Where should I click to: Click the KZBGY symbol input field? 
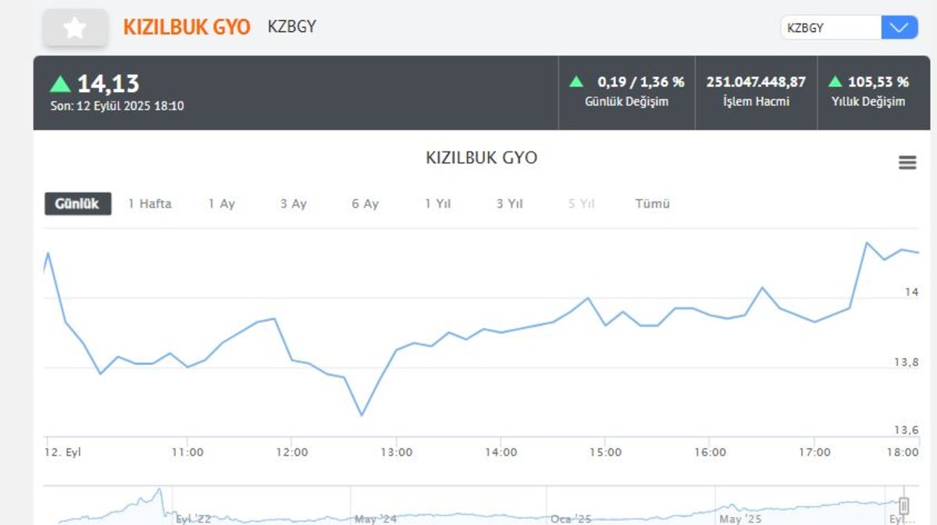click(x=831, y=27)
